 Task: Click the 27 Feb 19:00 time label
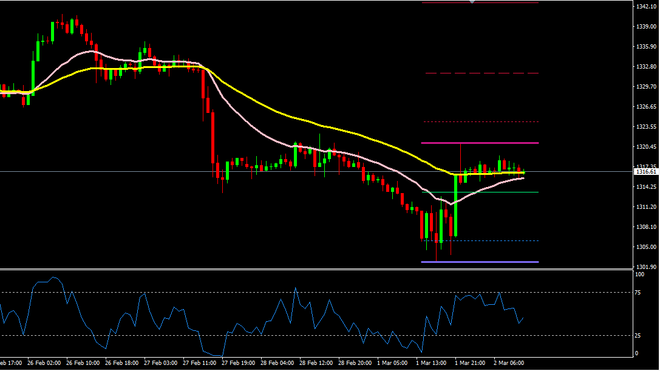tap(238, 363)
